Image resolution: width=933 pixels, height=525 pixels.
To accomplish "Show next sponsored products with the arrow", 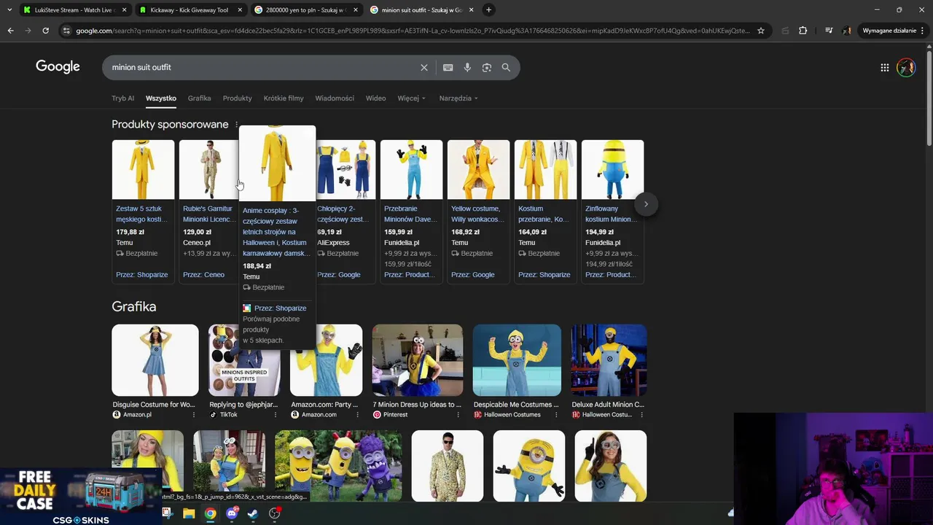I will (646, 204).
